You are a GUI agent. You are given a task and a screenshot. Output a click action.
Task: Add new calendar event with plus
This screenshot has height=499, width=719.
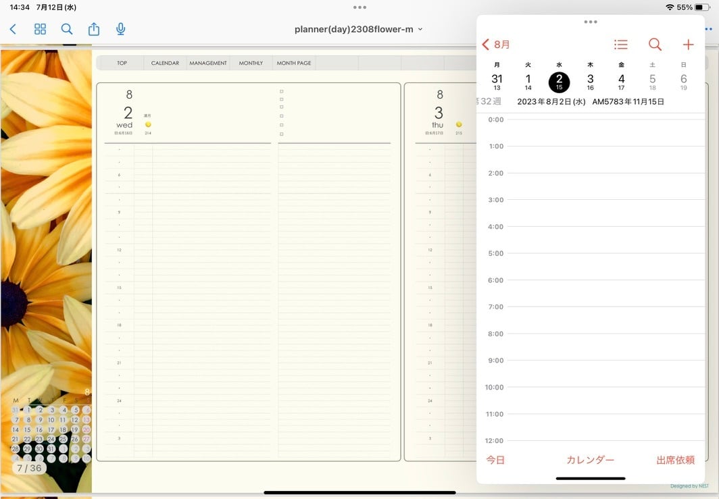(x=688, y=45)
